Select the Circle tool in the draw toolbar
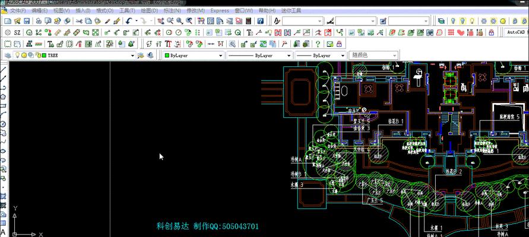Image resolution: width=529 pixels, height=237 pixels. click(x=4, y=124)
